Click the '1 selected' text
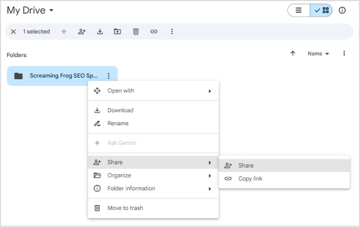This screenshot has width=360, height=227. (x=36, y=32)
